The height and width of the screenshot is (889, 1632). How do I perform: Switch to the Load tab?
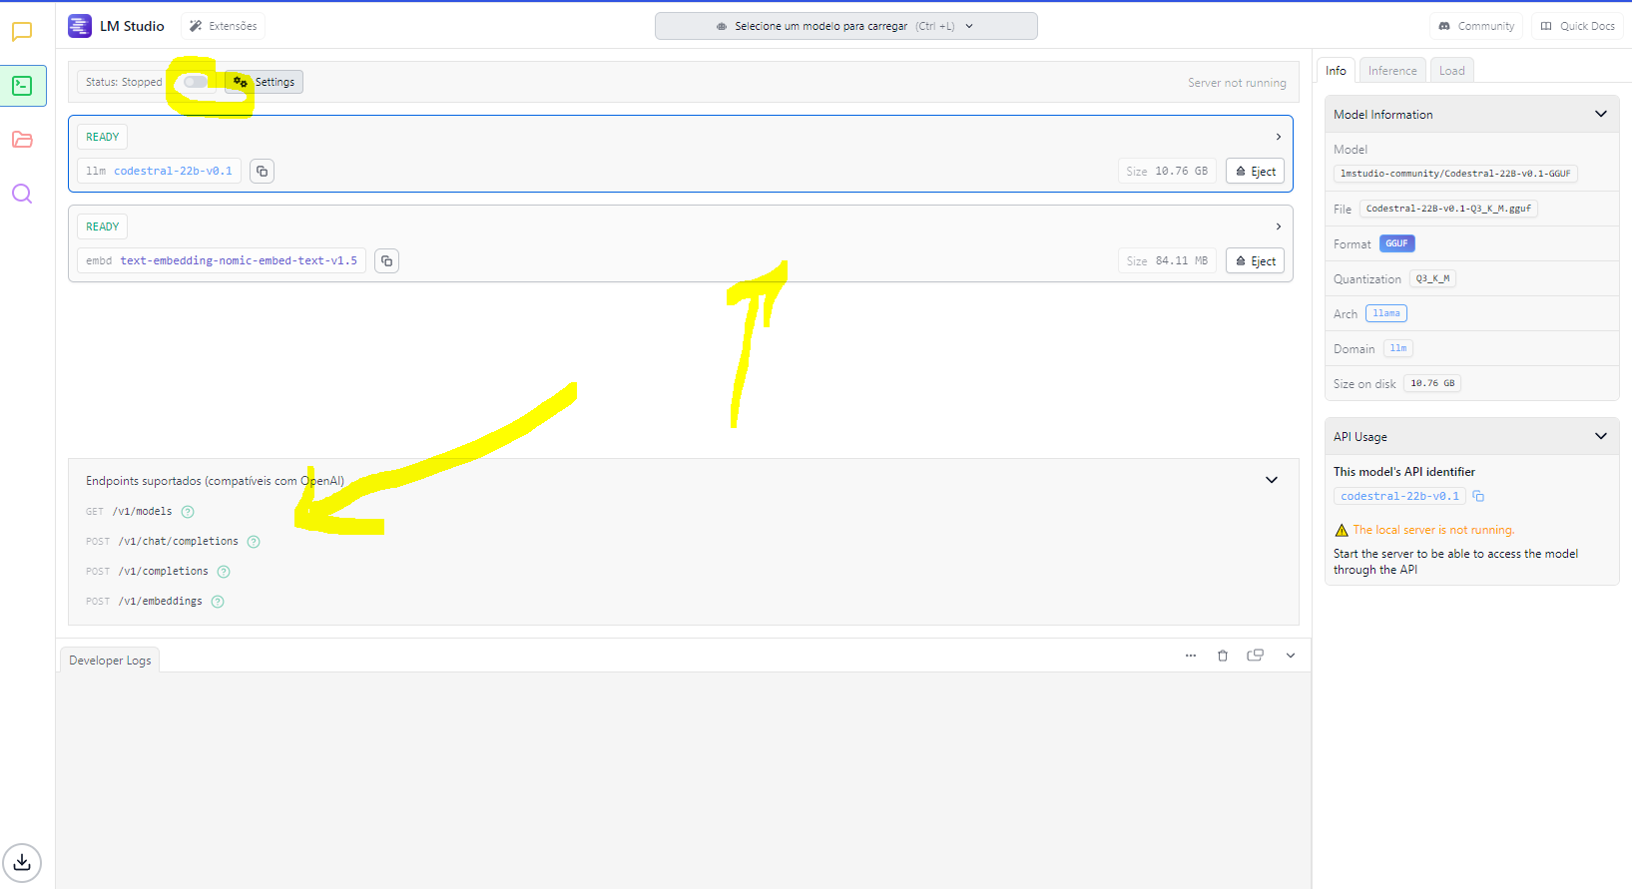[1452, 70]
